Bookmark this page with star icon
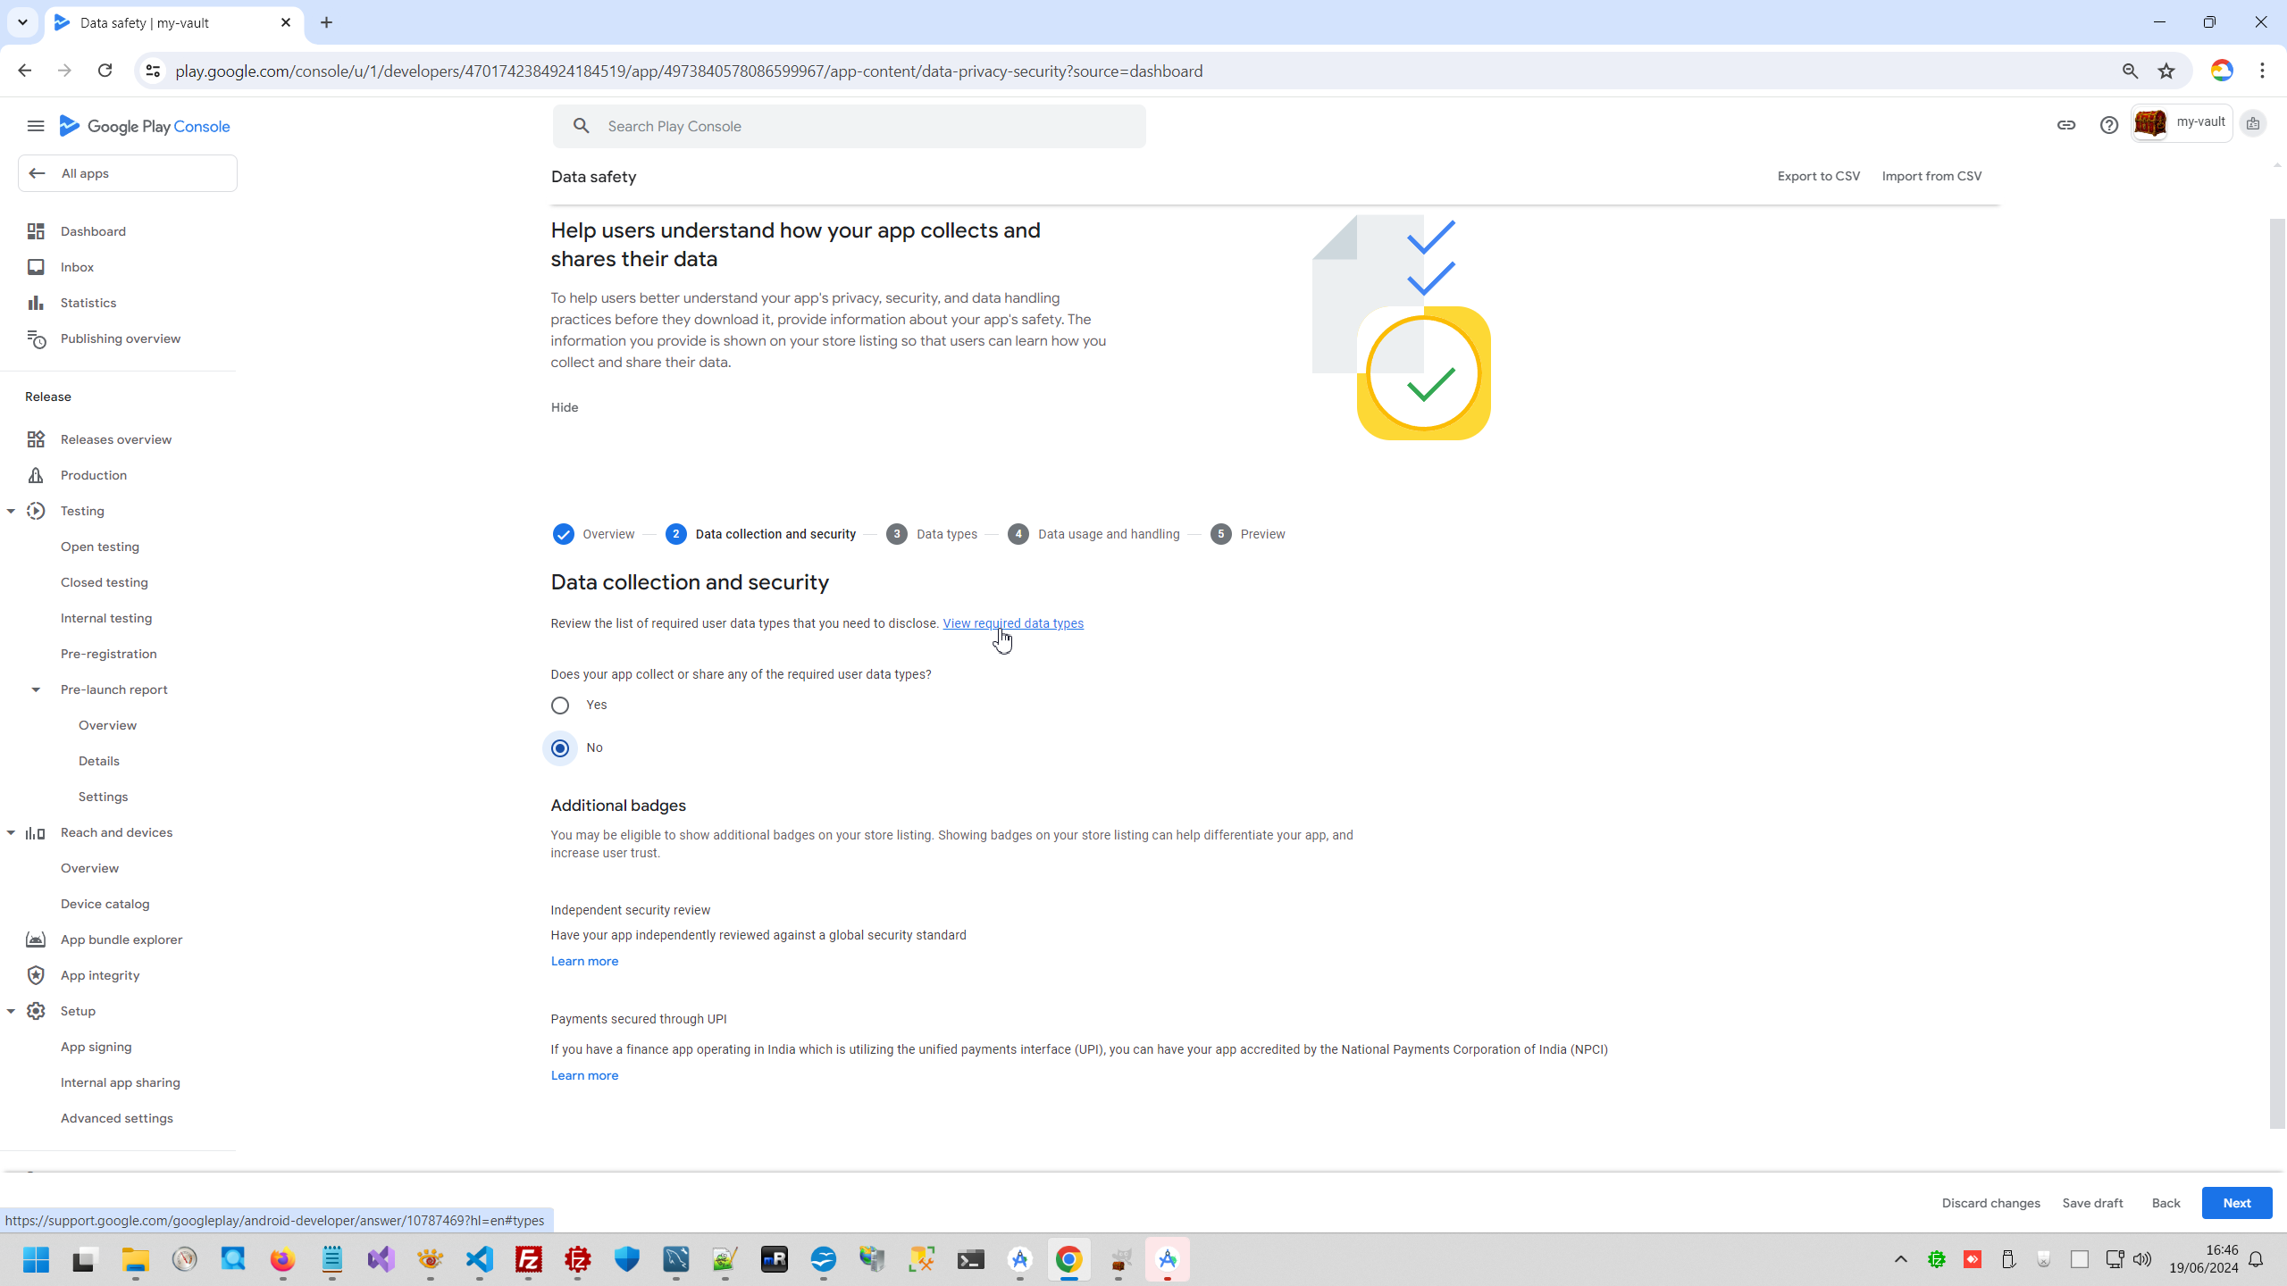The height and width of the screenshot is (1286, 2287). click(x=2166, y=71)
